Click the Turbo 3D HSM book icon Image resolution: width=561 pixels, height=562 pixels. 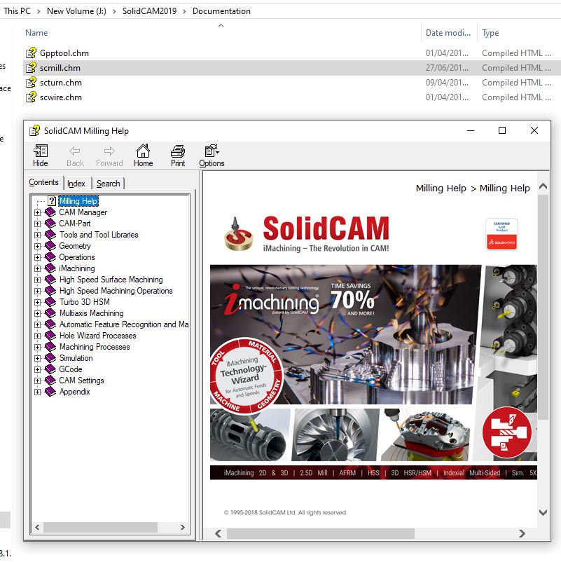click(x=50, y=302)
